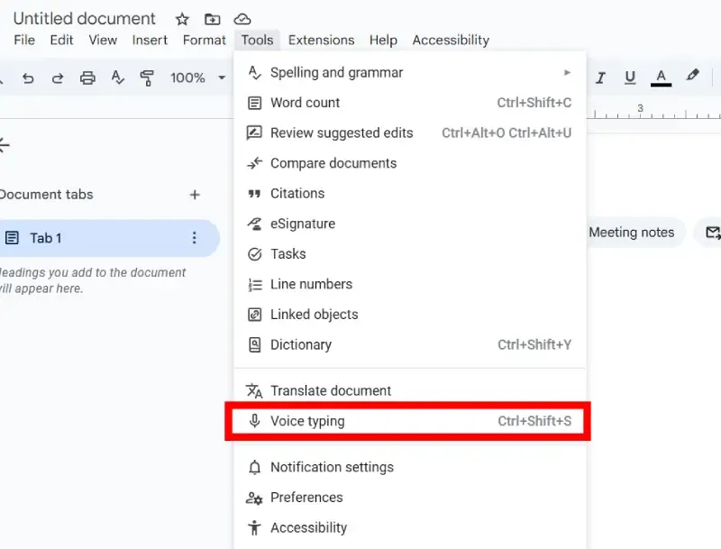Click the undo arrow in toolbar
Screen dimensions: 721x549
[x=28, y=78]
